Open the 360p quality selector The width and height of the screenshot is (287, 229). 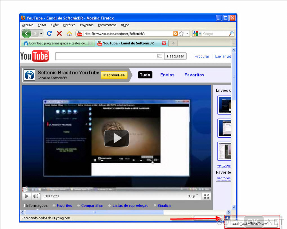coord(192,196)
